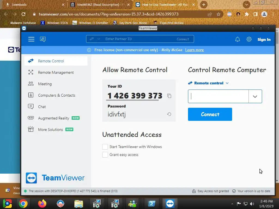The height and width of the screenshot is (209, 279).
Task: Open File Explorer from taskbar
Action: (x=79, y=204)
